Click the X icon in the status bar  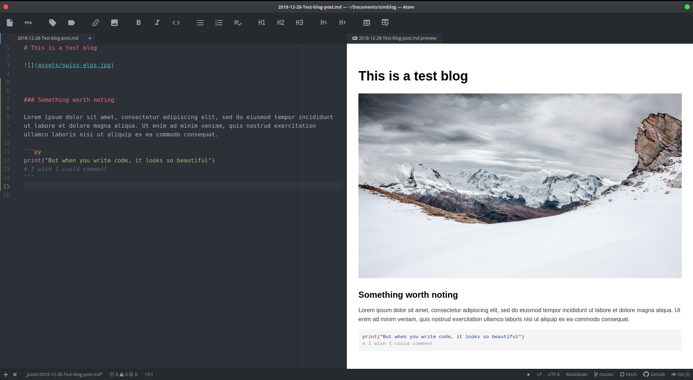[15, 375]
